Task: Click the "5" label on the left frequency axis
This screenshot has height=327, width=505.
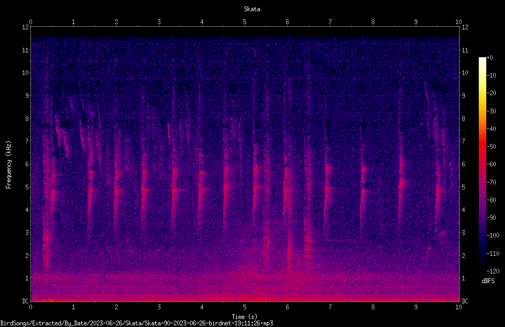Action: coord(27,187)
